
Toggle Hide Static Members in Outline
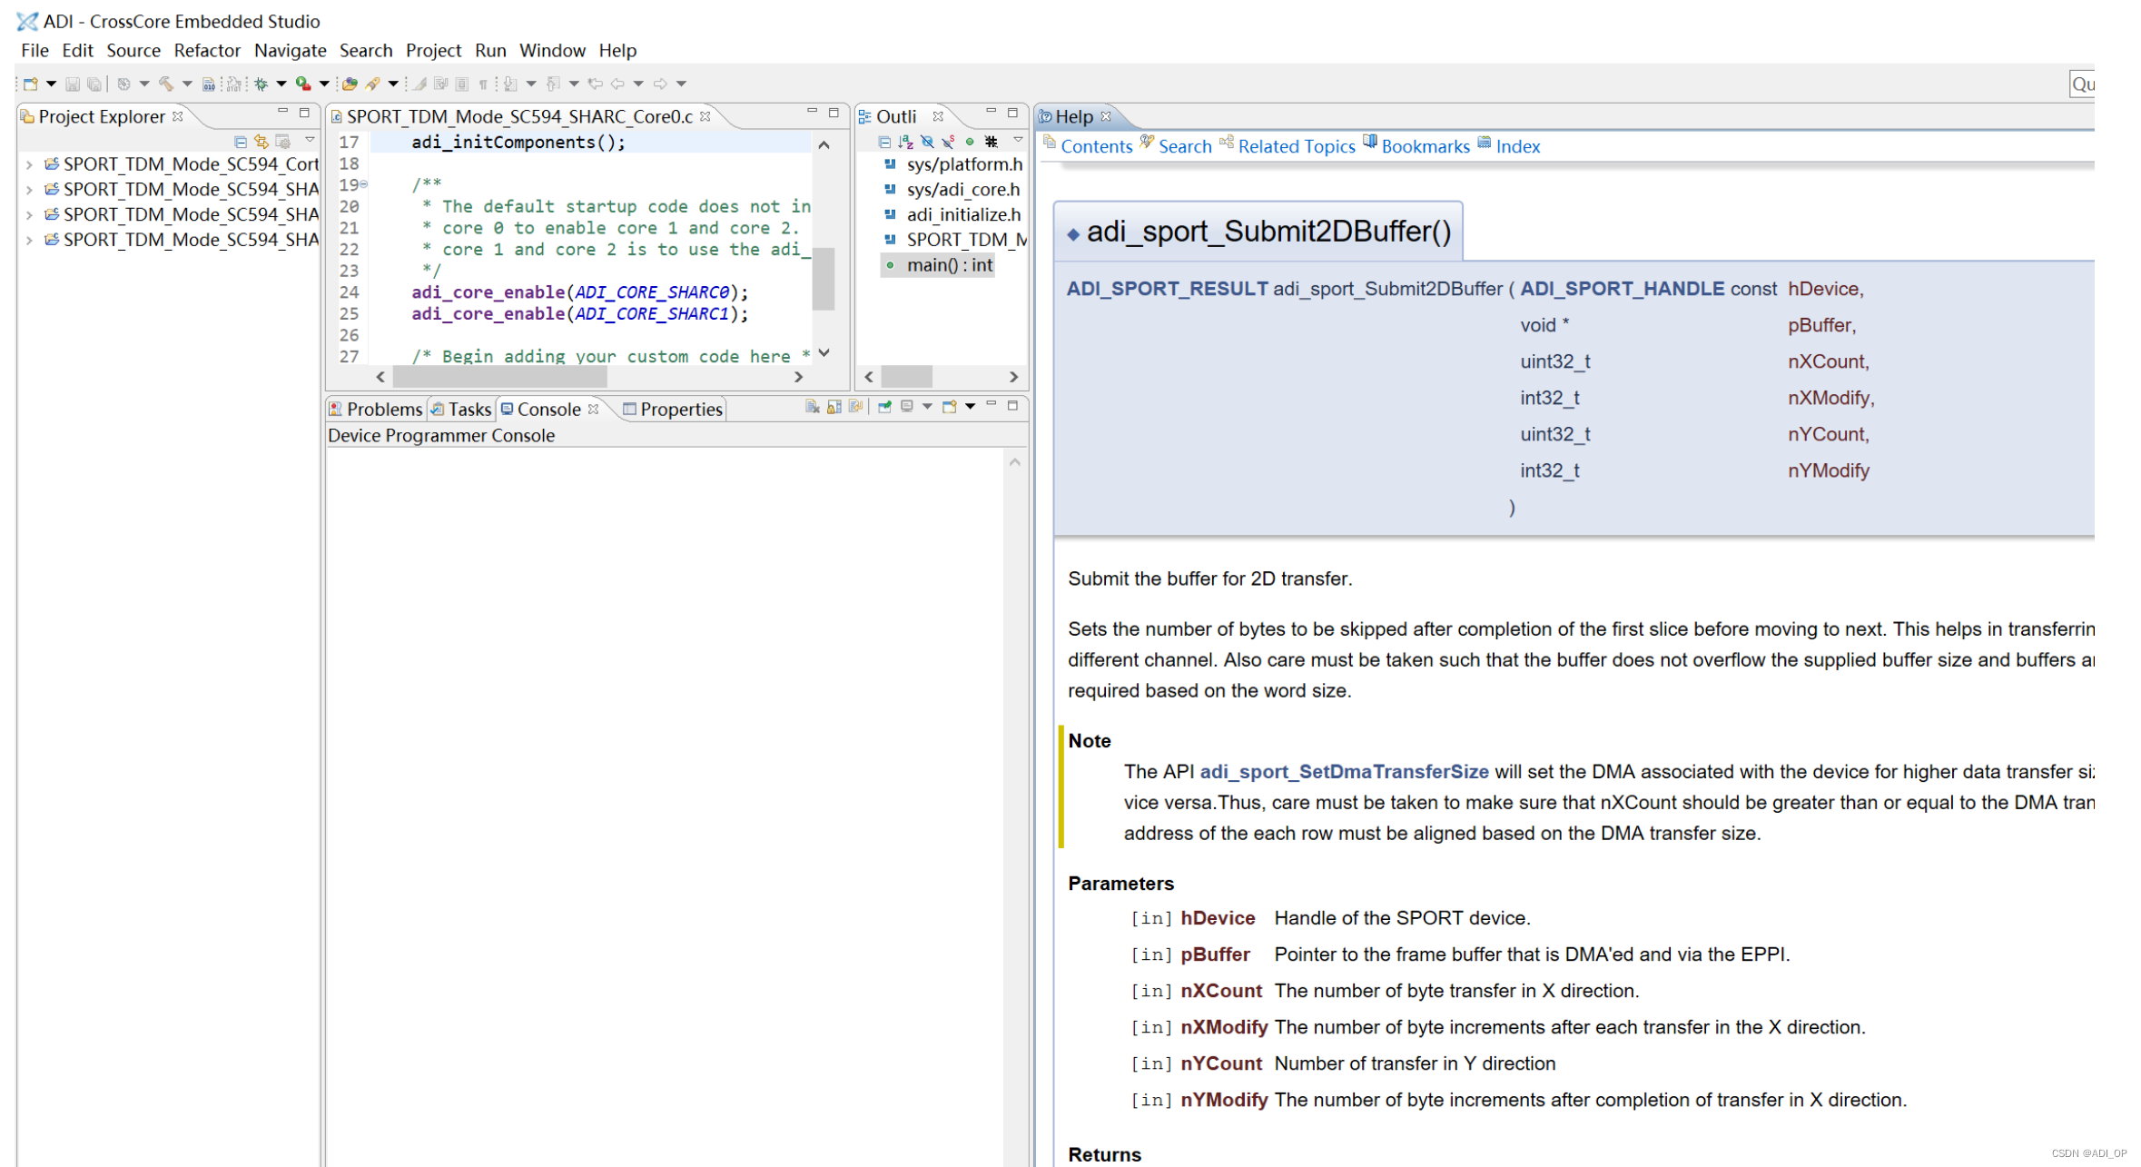948,142
